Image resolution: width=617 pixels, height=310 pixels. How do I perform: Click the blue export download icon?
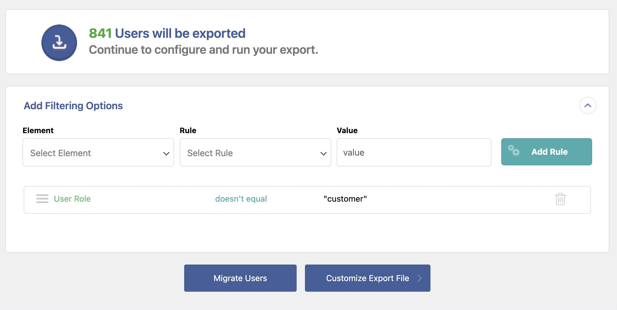point(59,43)
